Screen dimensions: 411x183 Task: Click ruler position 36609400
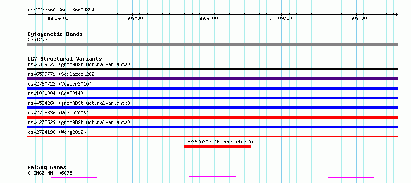click(x=57, y=19)
